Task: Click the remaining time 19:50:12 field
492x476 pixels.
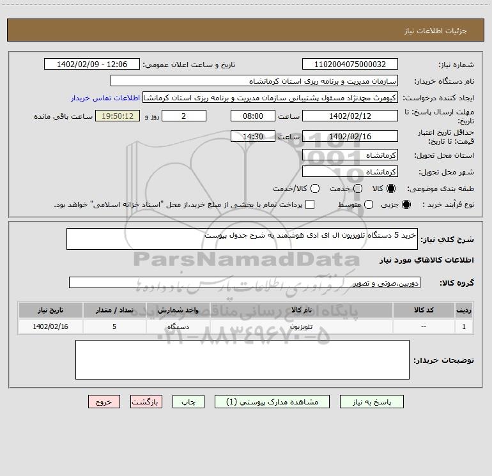Action: [x=118, y=116]
